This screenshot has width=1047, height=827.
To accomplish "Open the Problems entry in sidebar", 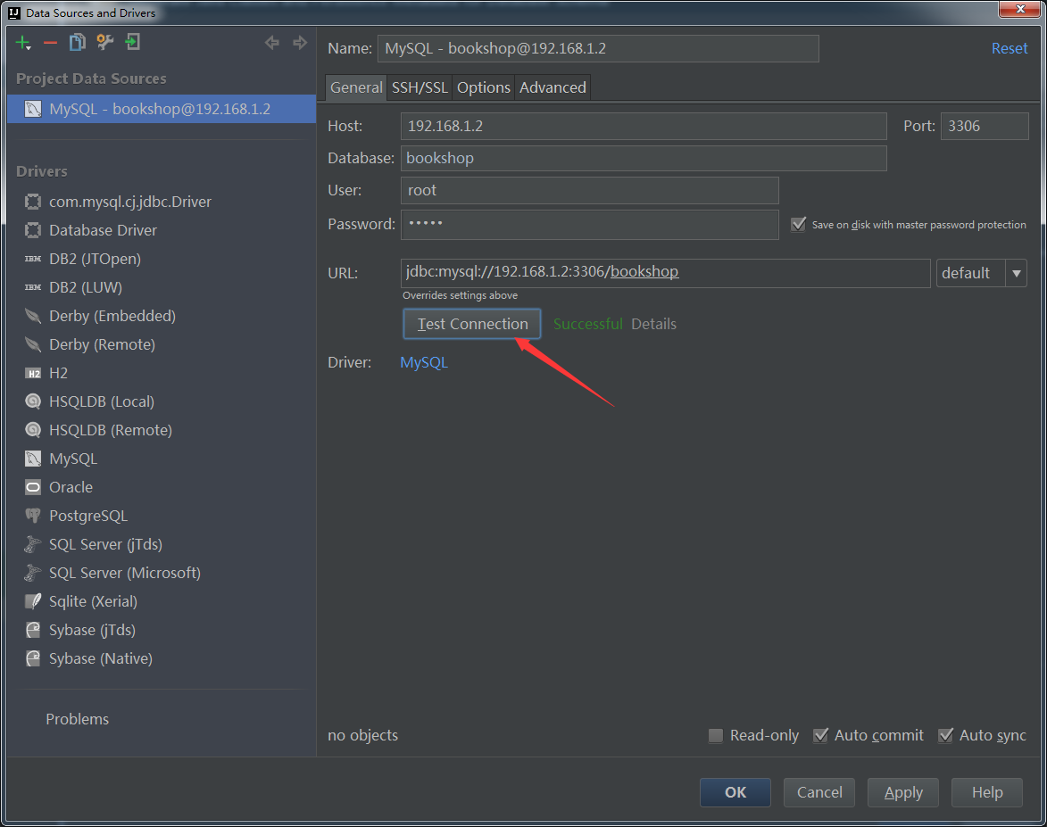I will tap(78, 719).
